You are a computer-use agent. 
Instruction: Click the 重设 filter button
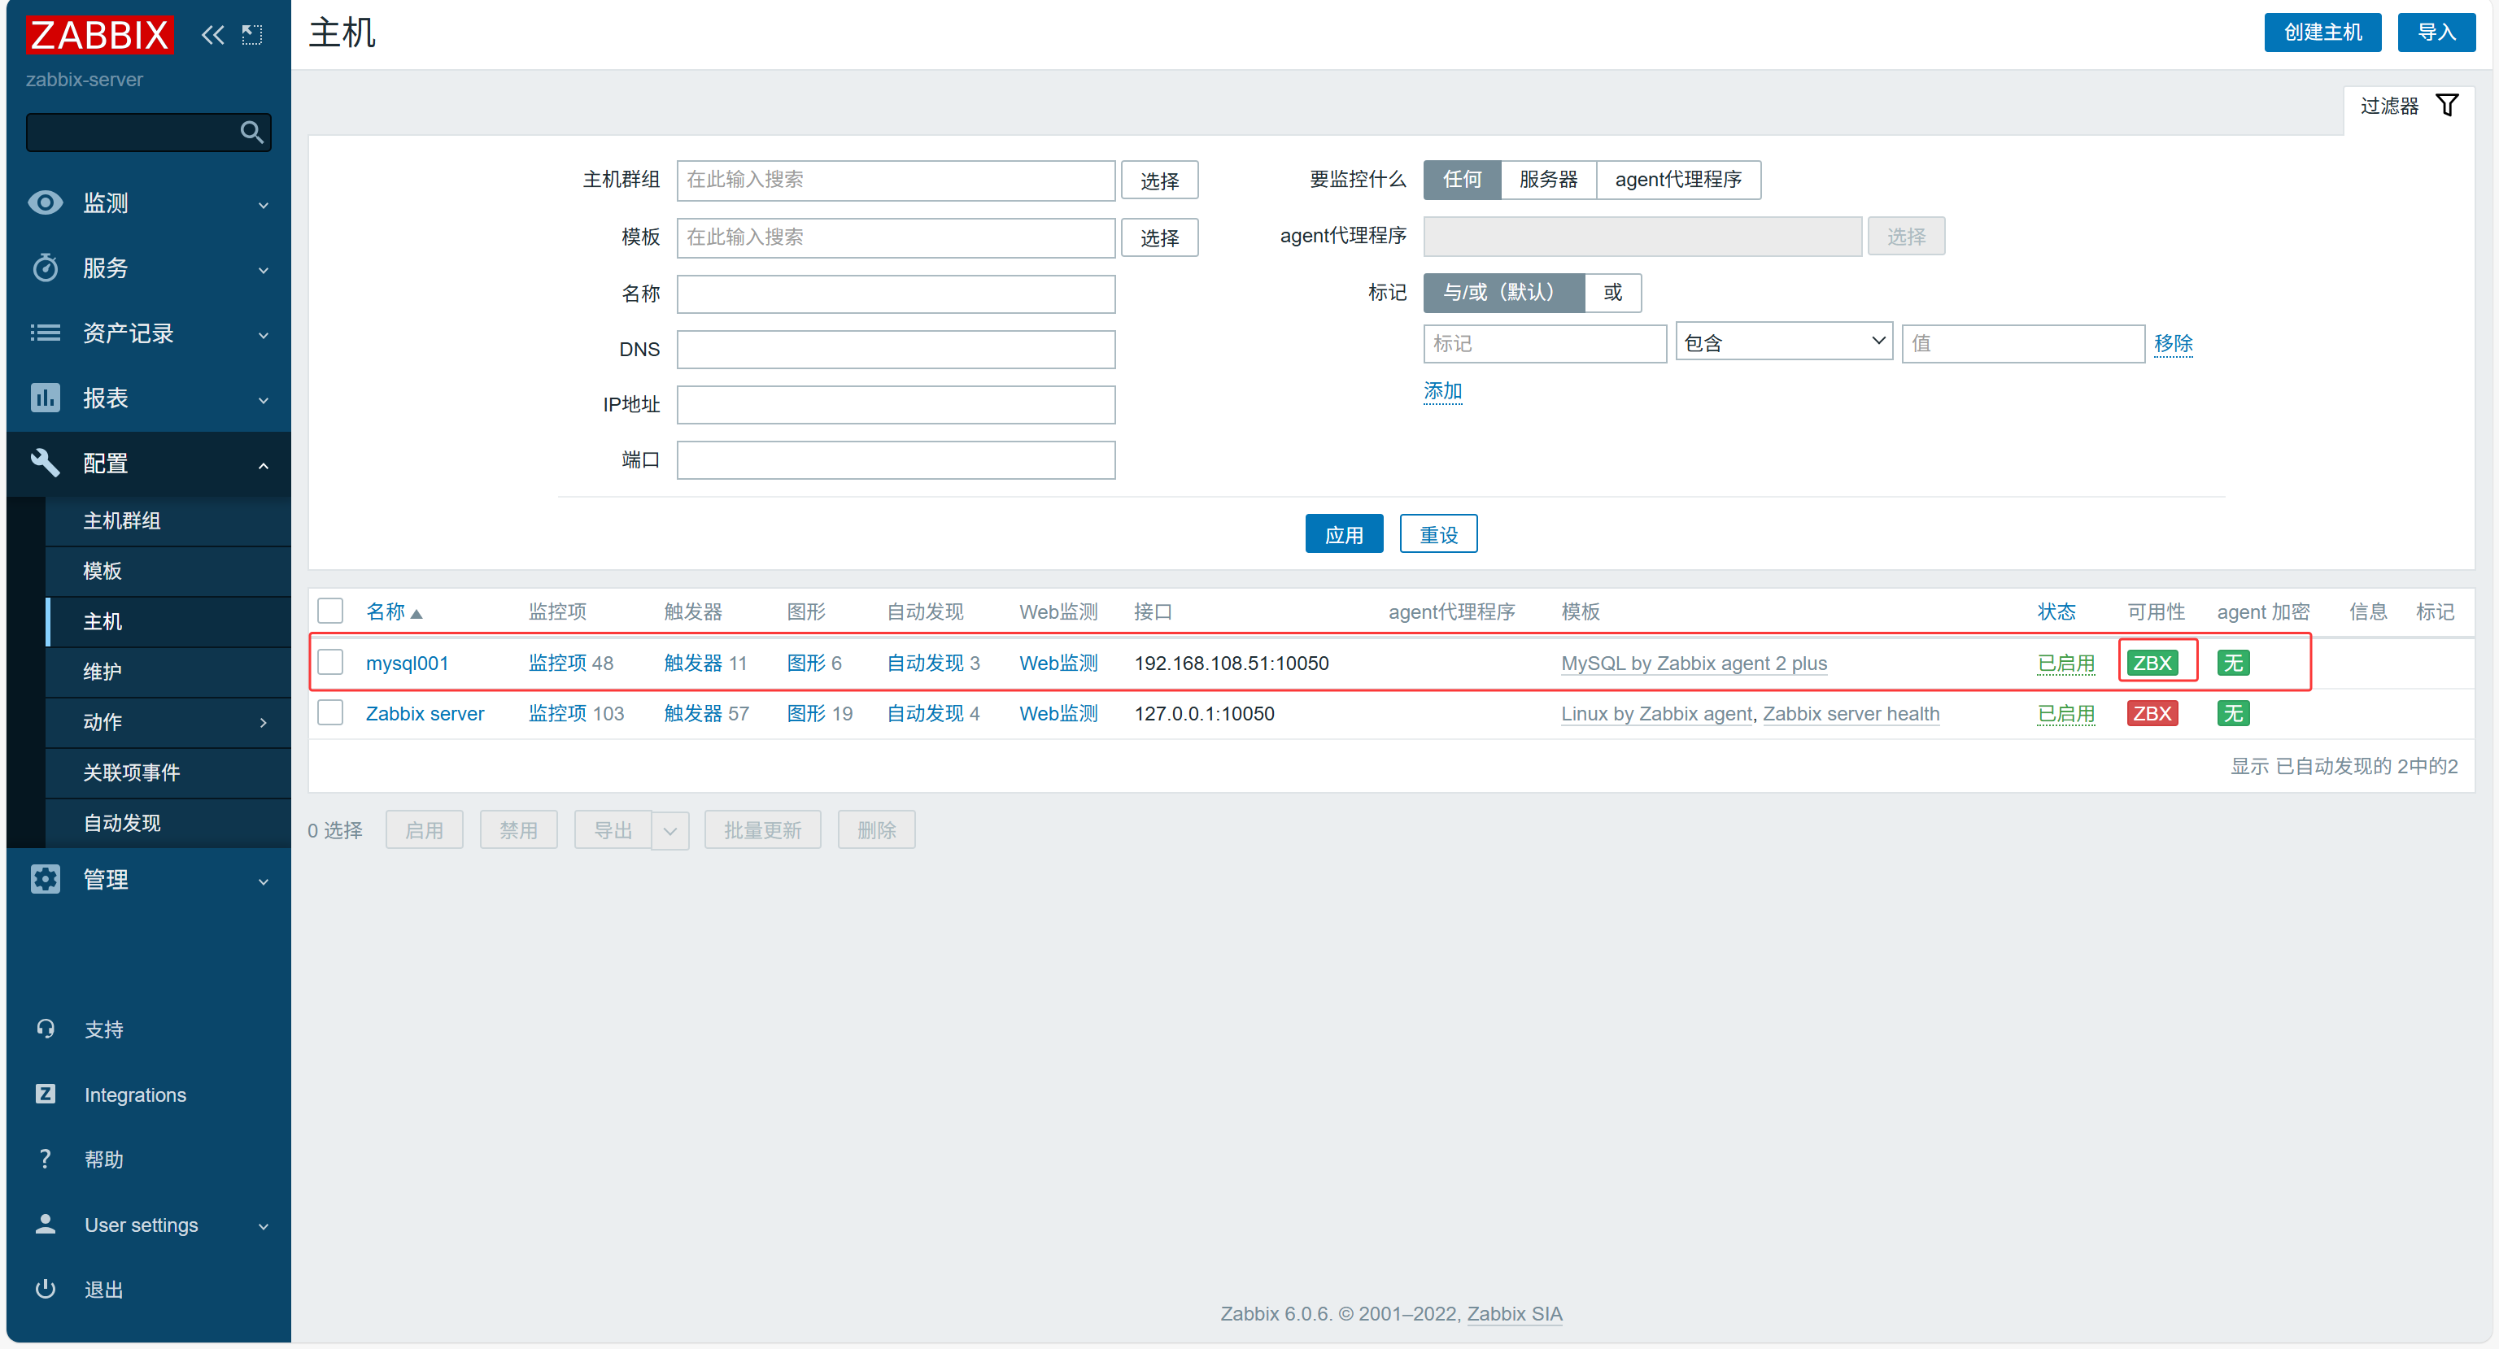click(1439, 534)
